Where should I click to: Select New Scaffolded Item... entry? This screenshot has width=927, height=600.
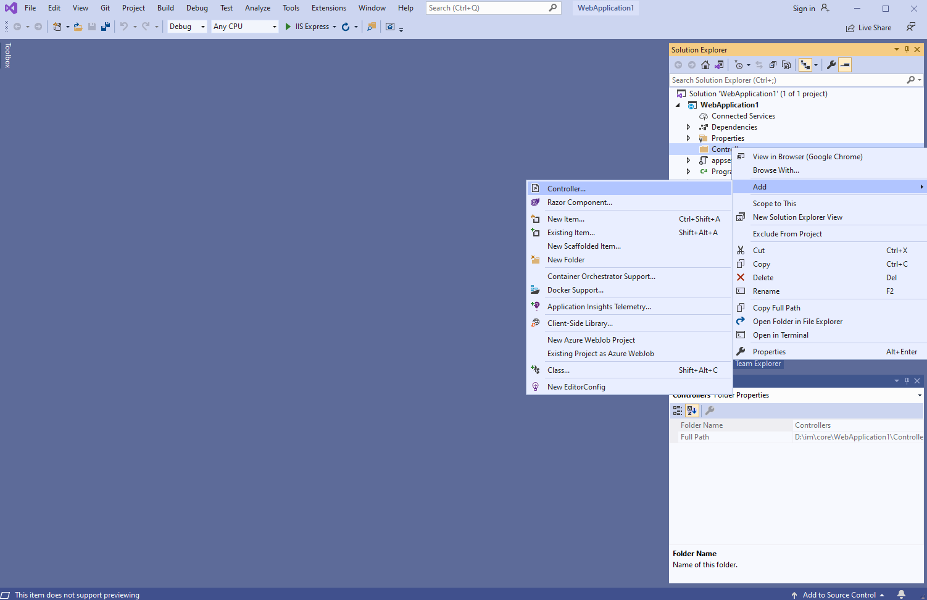point(629,246)
